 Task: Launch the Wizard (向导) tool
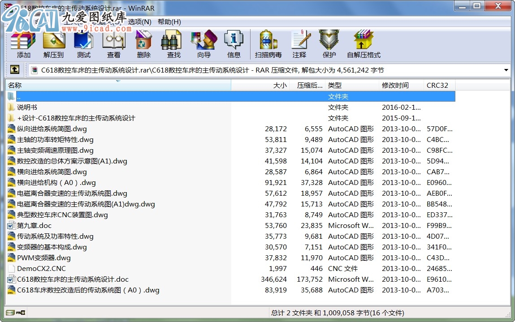pyautogui.click(x=203, y=44)
